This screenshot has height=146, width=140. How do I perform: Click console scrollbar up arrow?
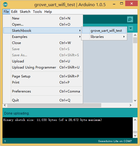click(x=135, y=120)
